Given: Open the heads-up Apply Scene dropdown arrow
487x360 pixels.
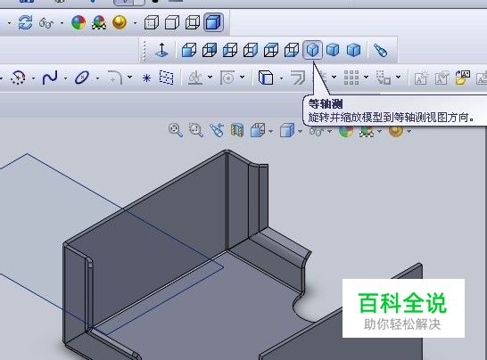Looking at the screenshot, I should coord(380,132).
